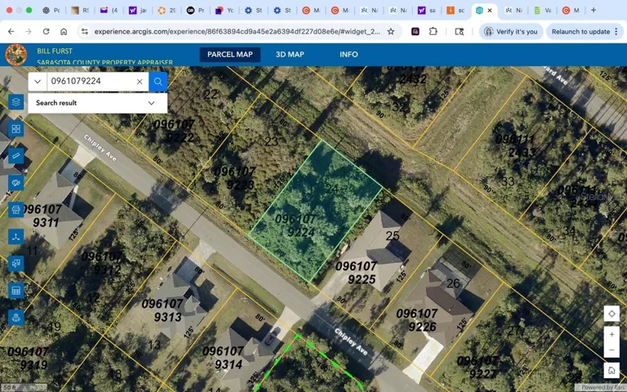
Task: Return map to default home extent
Action: pos(611,371)
